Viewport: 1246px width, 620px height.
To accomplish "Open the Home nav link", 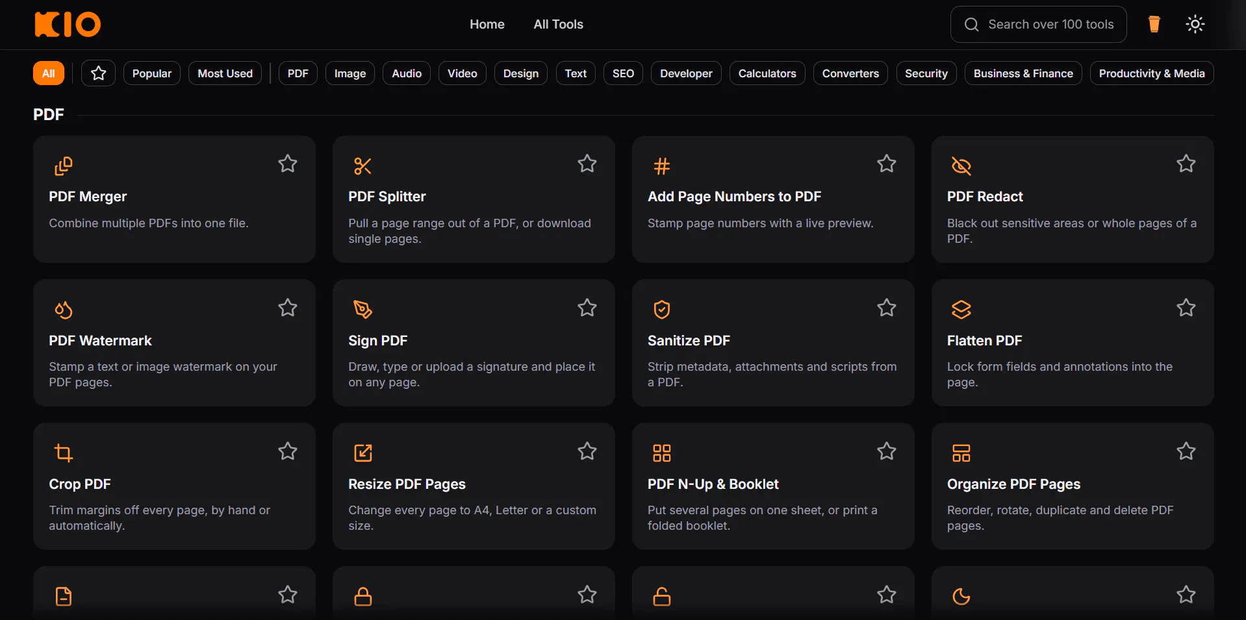I will point(487,25).
